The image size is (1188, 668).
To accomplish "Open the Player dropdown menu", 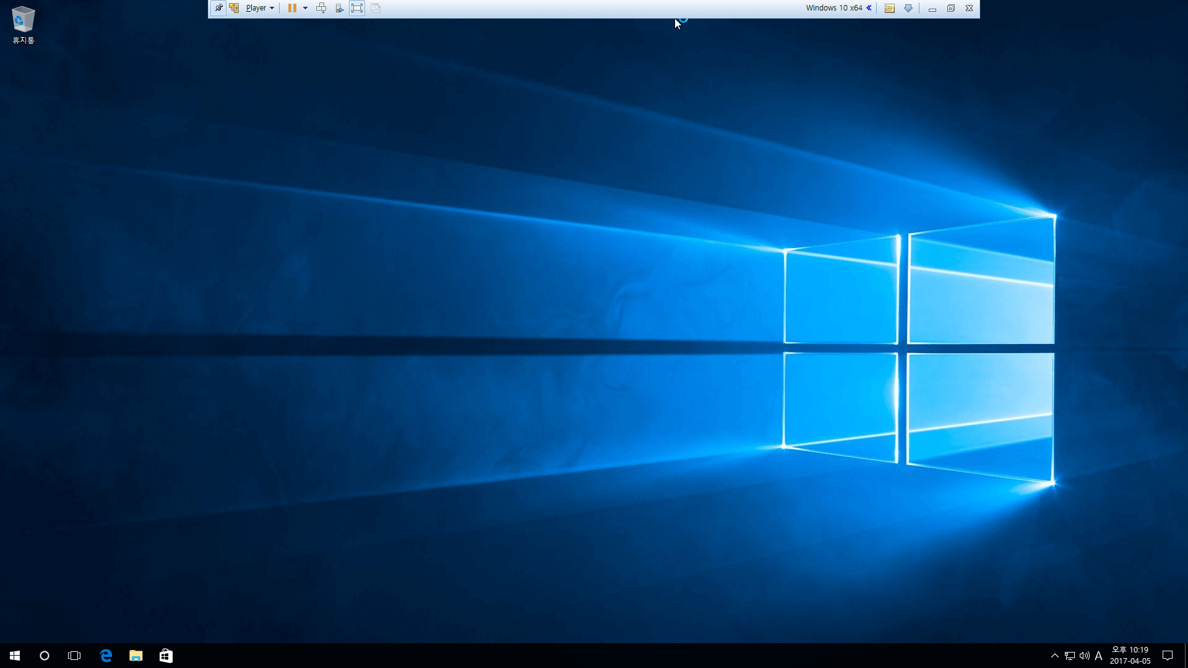I will click(x=260, y=8).
